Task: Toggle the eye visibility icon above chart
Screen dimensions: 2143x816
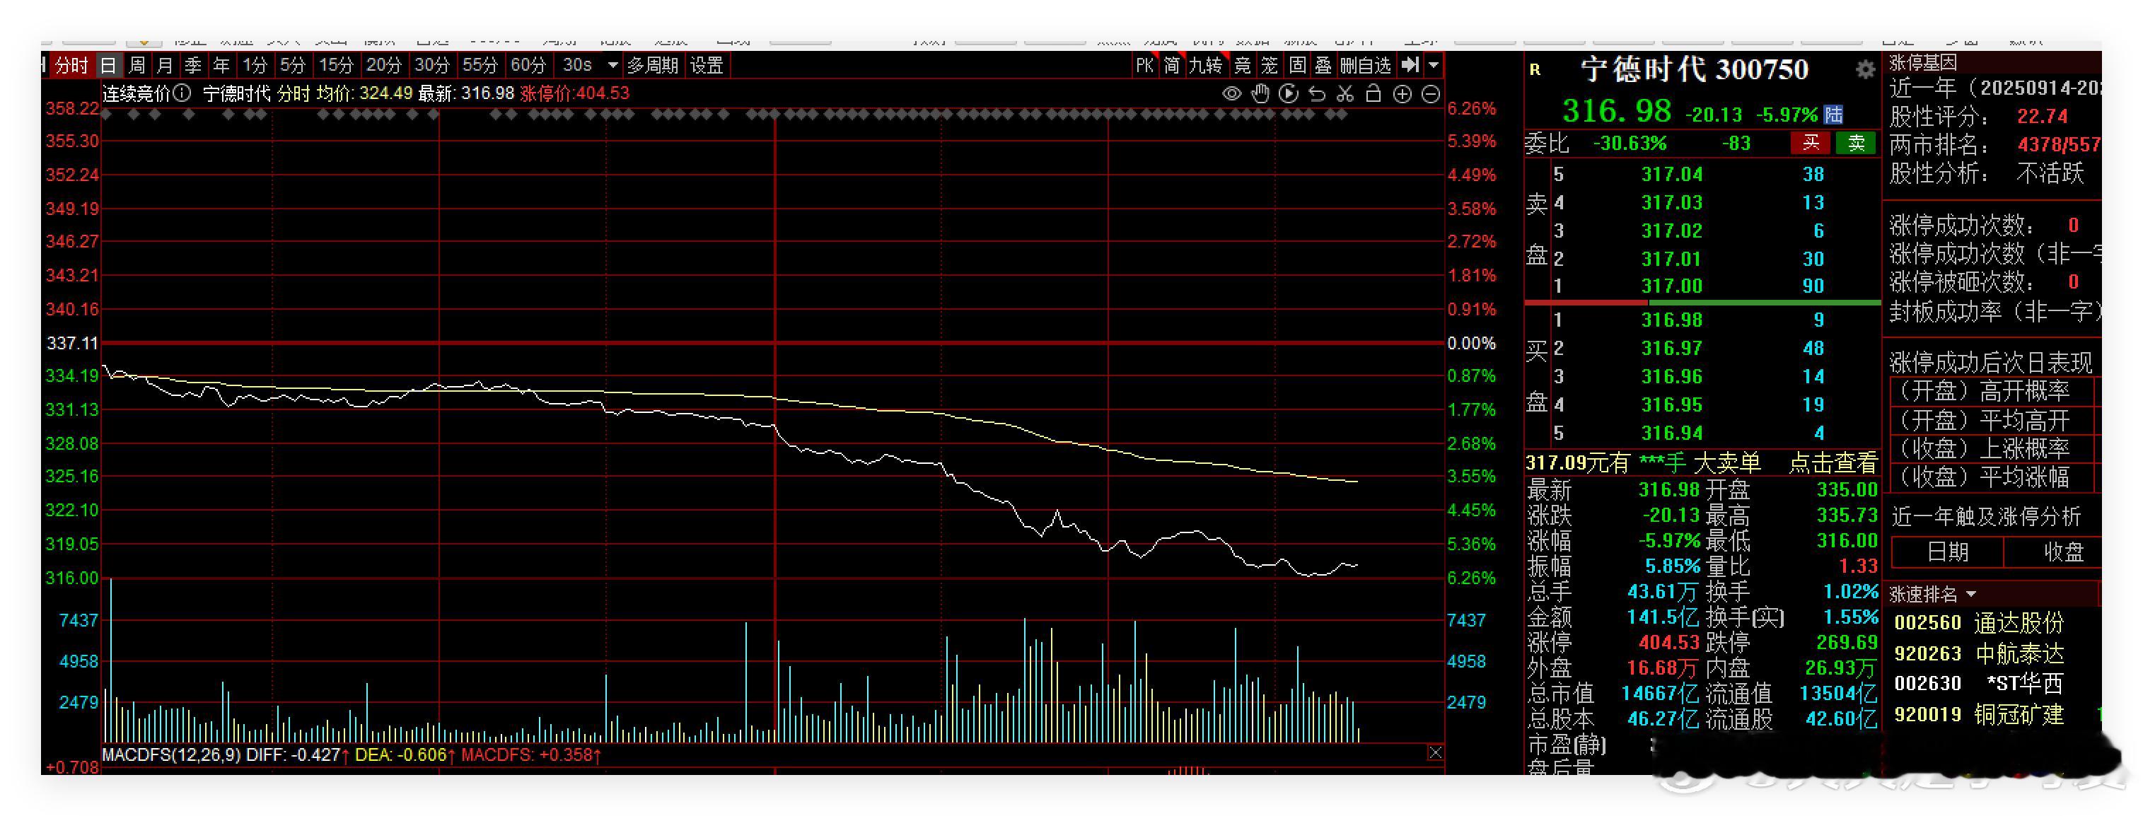Action: (1232, 94)
